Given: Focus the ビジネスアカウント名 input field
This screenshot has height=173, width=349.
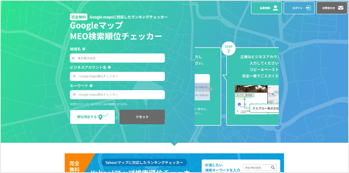Looking at the screenshot, I should (x=117, y=76).
